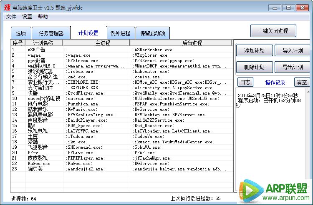Open the 日志 log button
This screenshot has width=313, height=205.
245,82
